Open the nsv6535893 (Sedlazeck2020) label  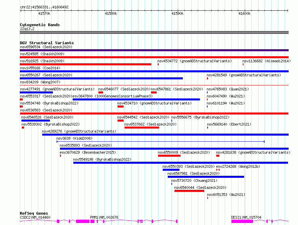coord(86,145)
